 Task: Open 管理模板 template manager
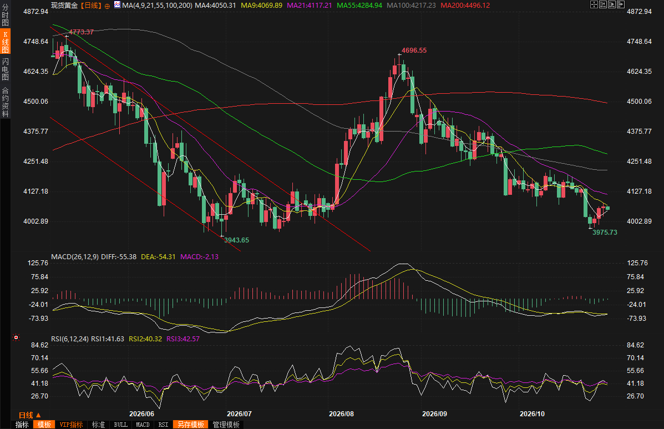[226, 425]
